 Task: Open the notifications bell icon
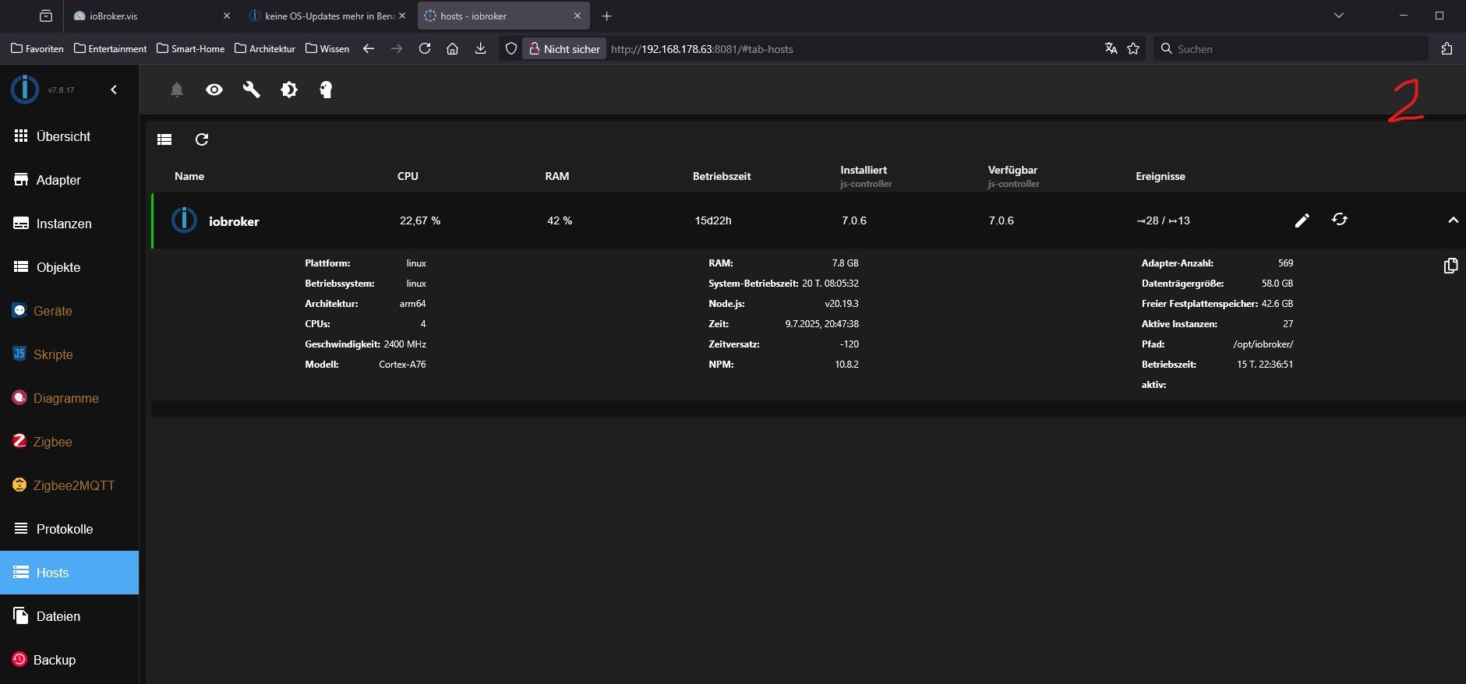coord(177,90)
